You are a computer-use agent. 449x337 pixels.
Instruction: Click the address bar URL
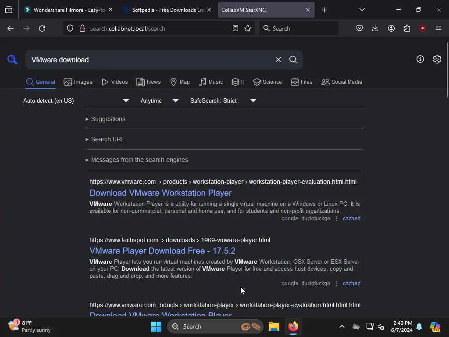[128, 29]
